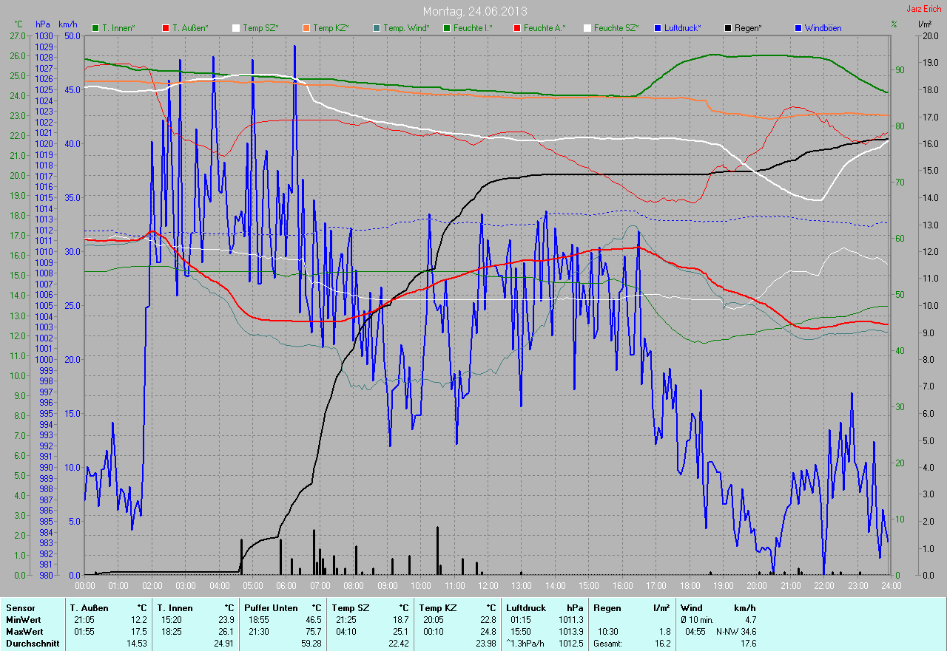Click the orange Temp KZ legend marker
The image size is (947, 651).
[x=306, y=28]
